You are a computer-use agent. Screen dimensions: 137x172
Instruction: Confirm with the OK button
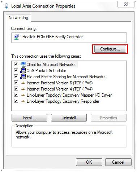[x=89, y=162]
